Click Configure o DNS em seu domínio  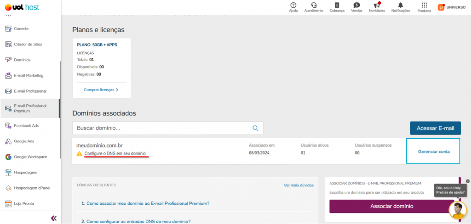pos(115,153)
